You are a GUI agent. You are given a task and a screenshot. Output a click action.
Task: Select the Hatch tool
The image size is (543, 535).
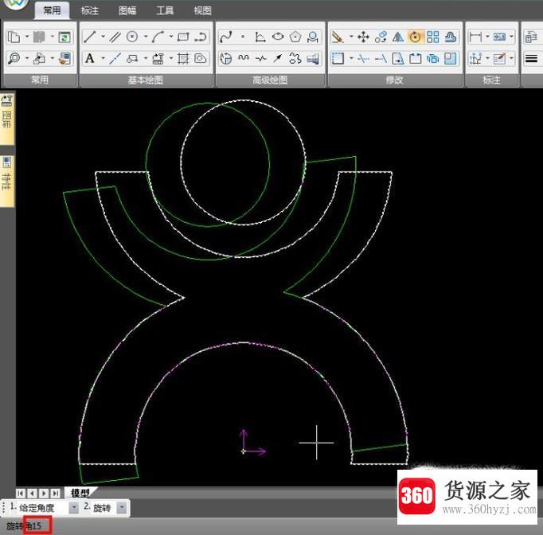coord(183,58)
